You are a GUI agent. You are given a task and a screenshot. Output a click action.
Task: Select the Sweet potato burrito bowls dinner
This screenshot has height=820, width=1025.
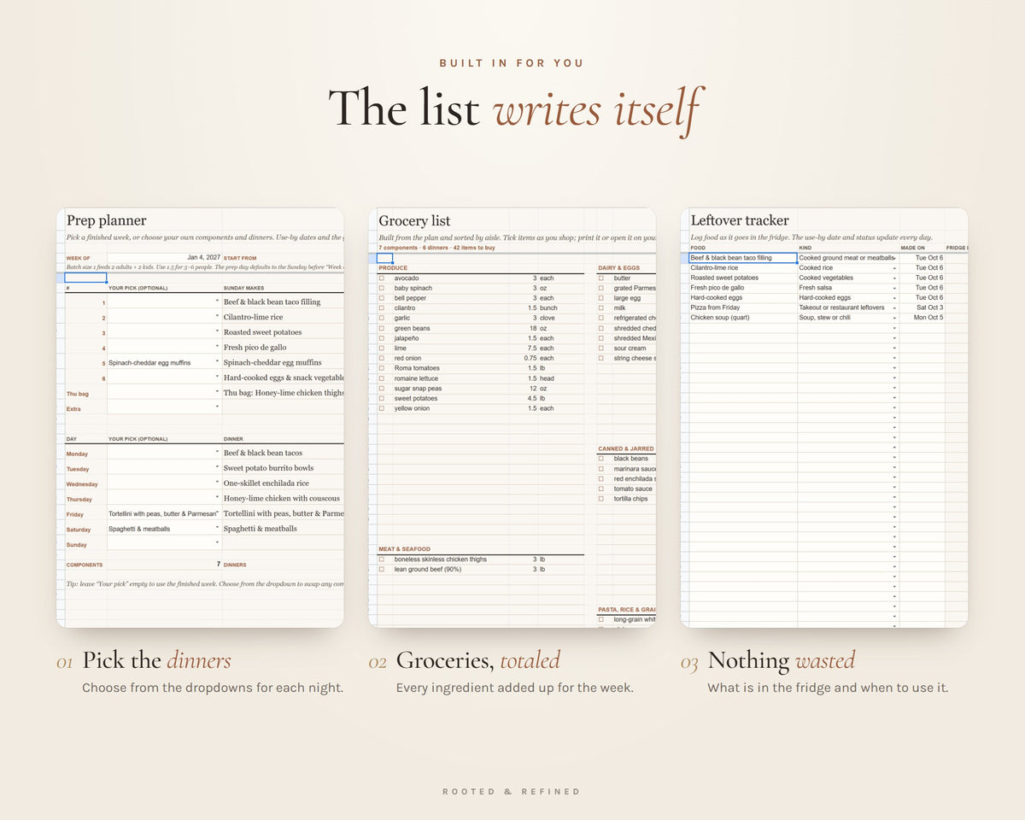coord(269,468)
